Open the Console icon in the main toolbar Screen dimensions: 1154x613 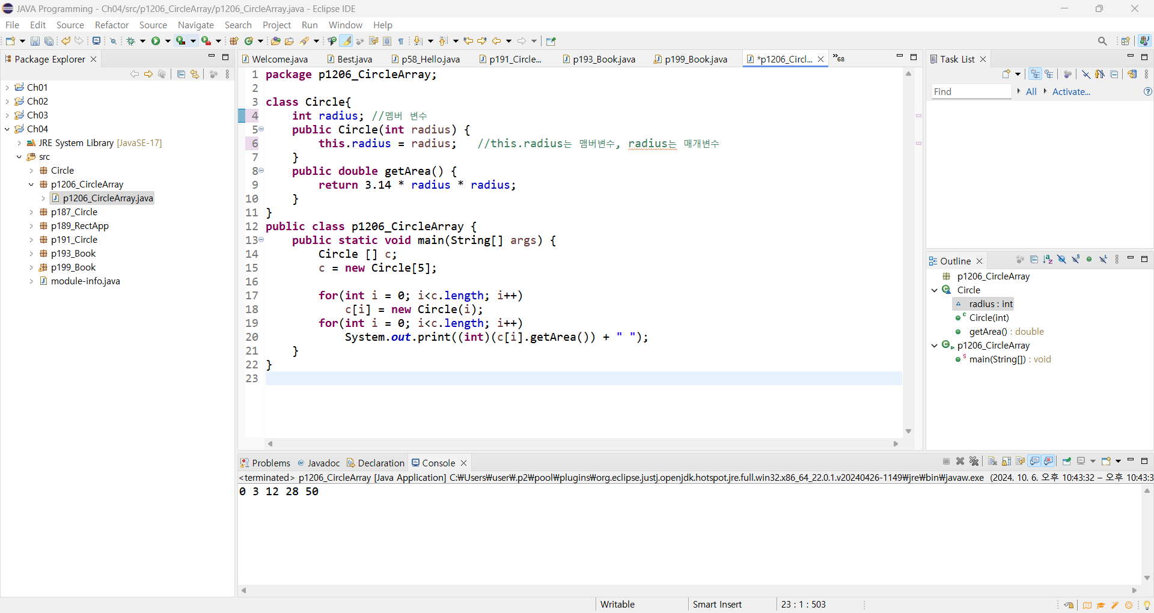pos(96,41)
